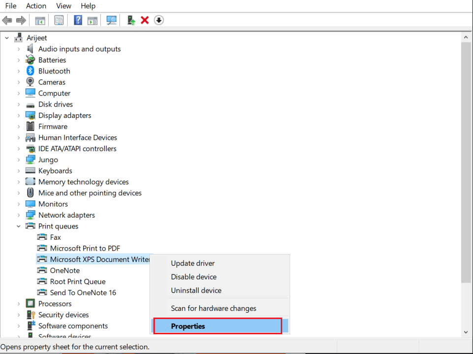Click the scrollbar down arrow
473x354 pixels.
[x=466, y=332]
